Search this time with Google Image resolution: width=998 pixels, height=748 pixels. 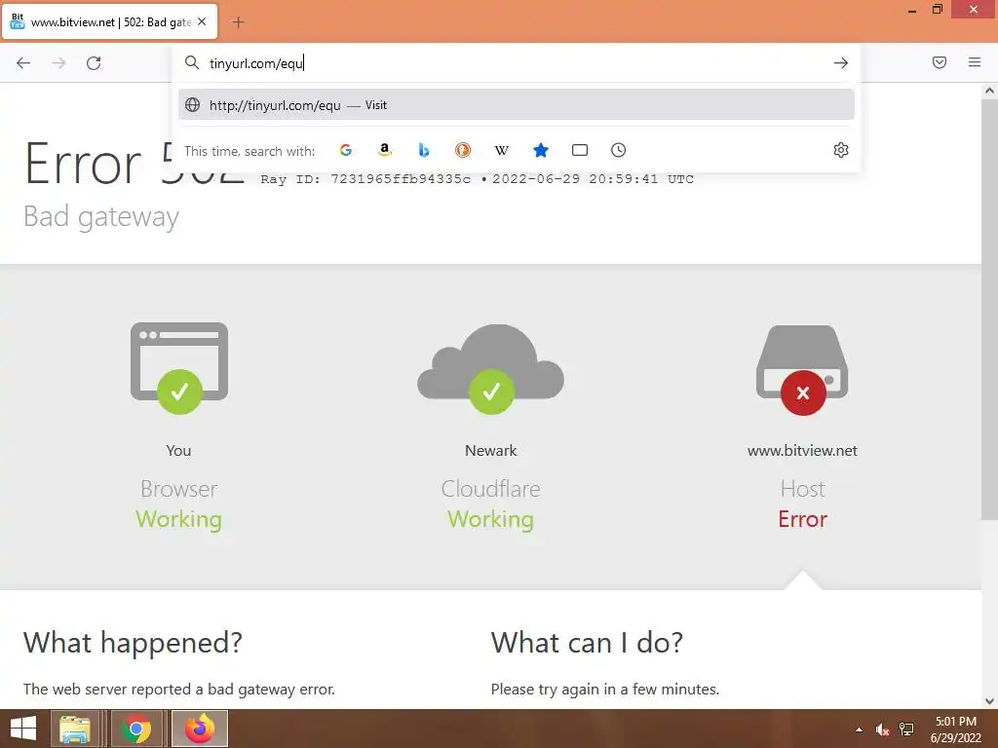click(x=346, y=150)
